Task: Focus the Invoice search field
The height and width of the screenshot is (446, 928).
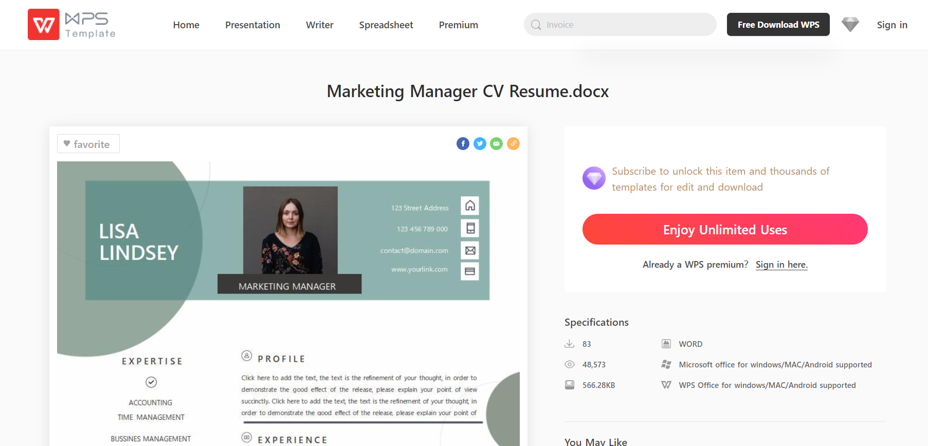Action: [x=620, y=25]
